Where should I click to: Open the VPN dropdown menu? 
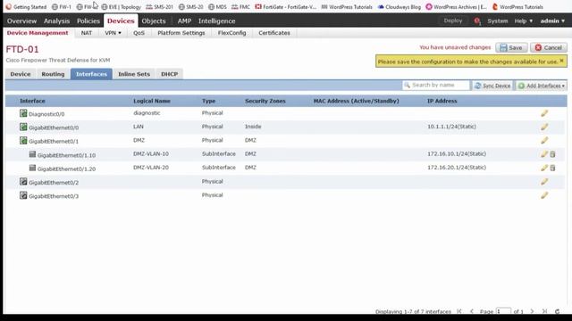click(x=113, y=33)
